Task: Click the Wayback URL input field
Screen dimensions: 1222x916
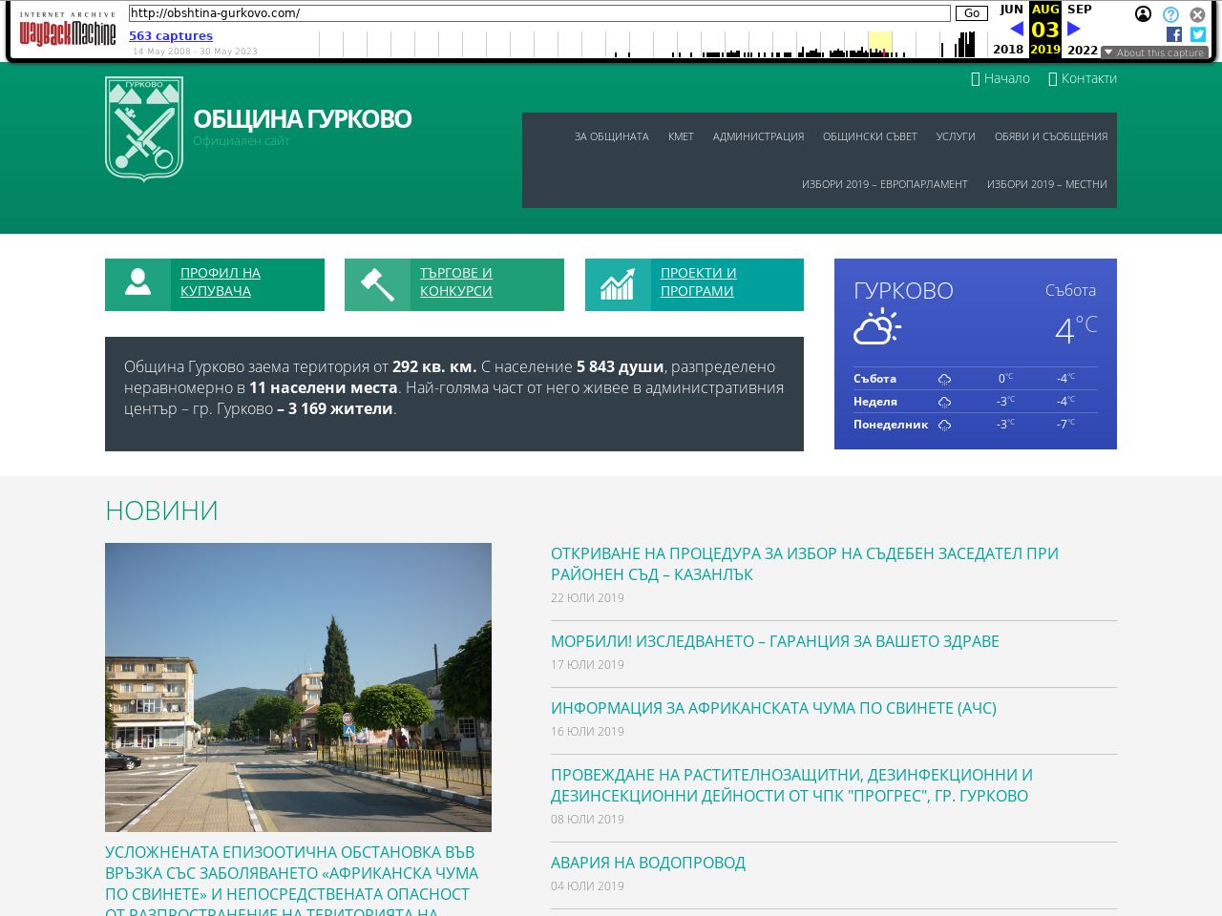Action: [x=539, y=13]
